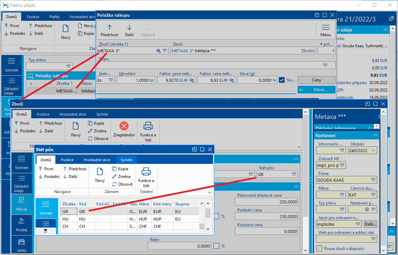
Task: Switch to Platby tab in Faktury přijaté
Action: click(54, 17)
